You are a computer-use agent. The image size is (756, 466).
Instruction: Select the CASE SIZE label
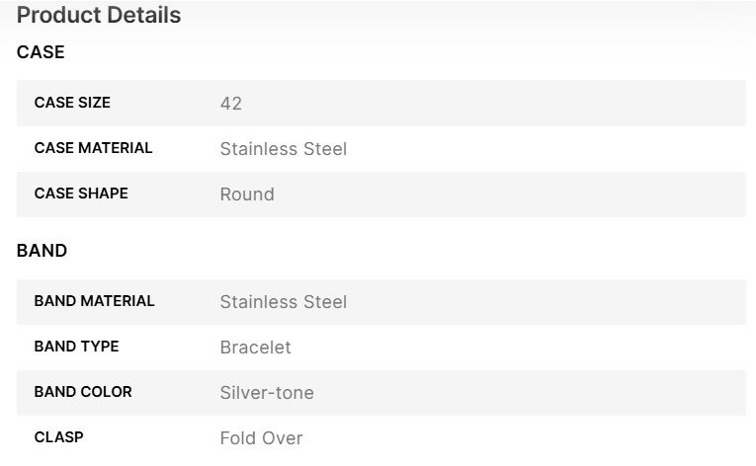[72, 103]
